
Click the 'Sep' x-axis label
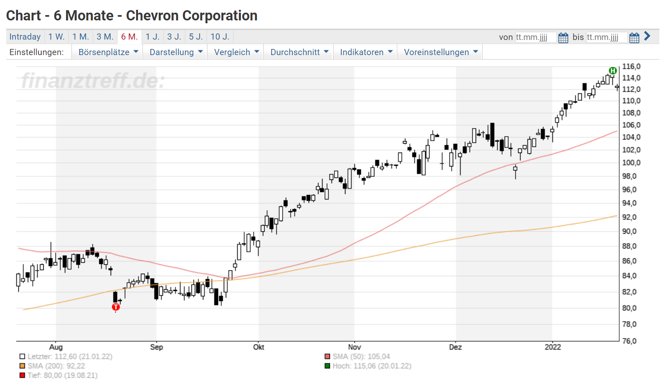click(x=156, y=347)
